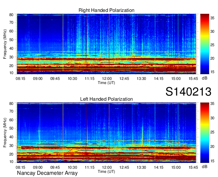
Task: Click 08:15 tick on Right Handed time axis
Action: click(x=21, y=79)
